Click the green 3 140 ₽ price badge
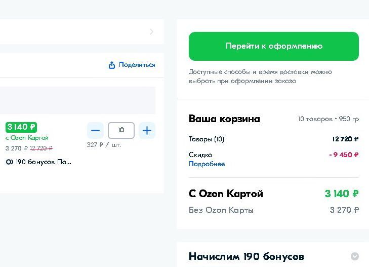369x267 pixels. (x=21, y=127)
